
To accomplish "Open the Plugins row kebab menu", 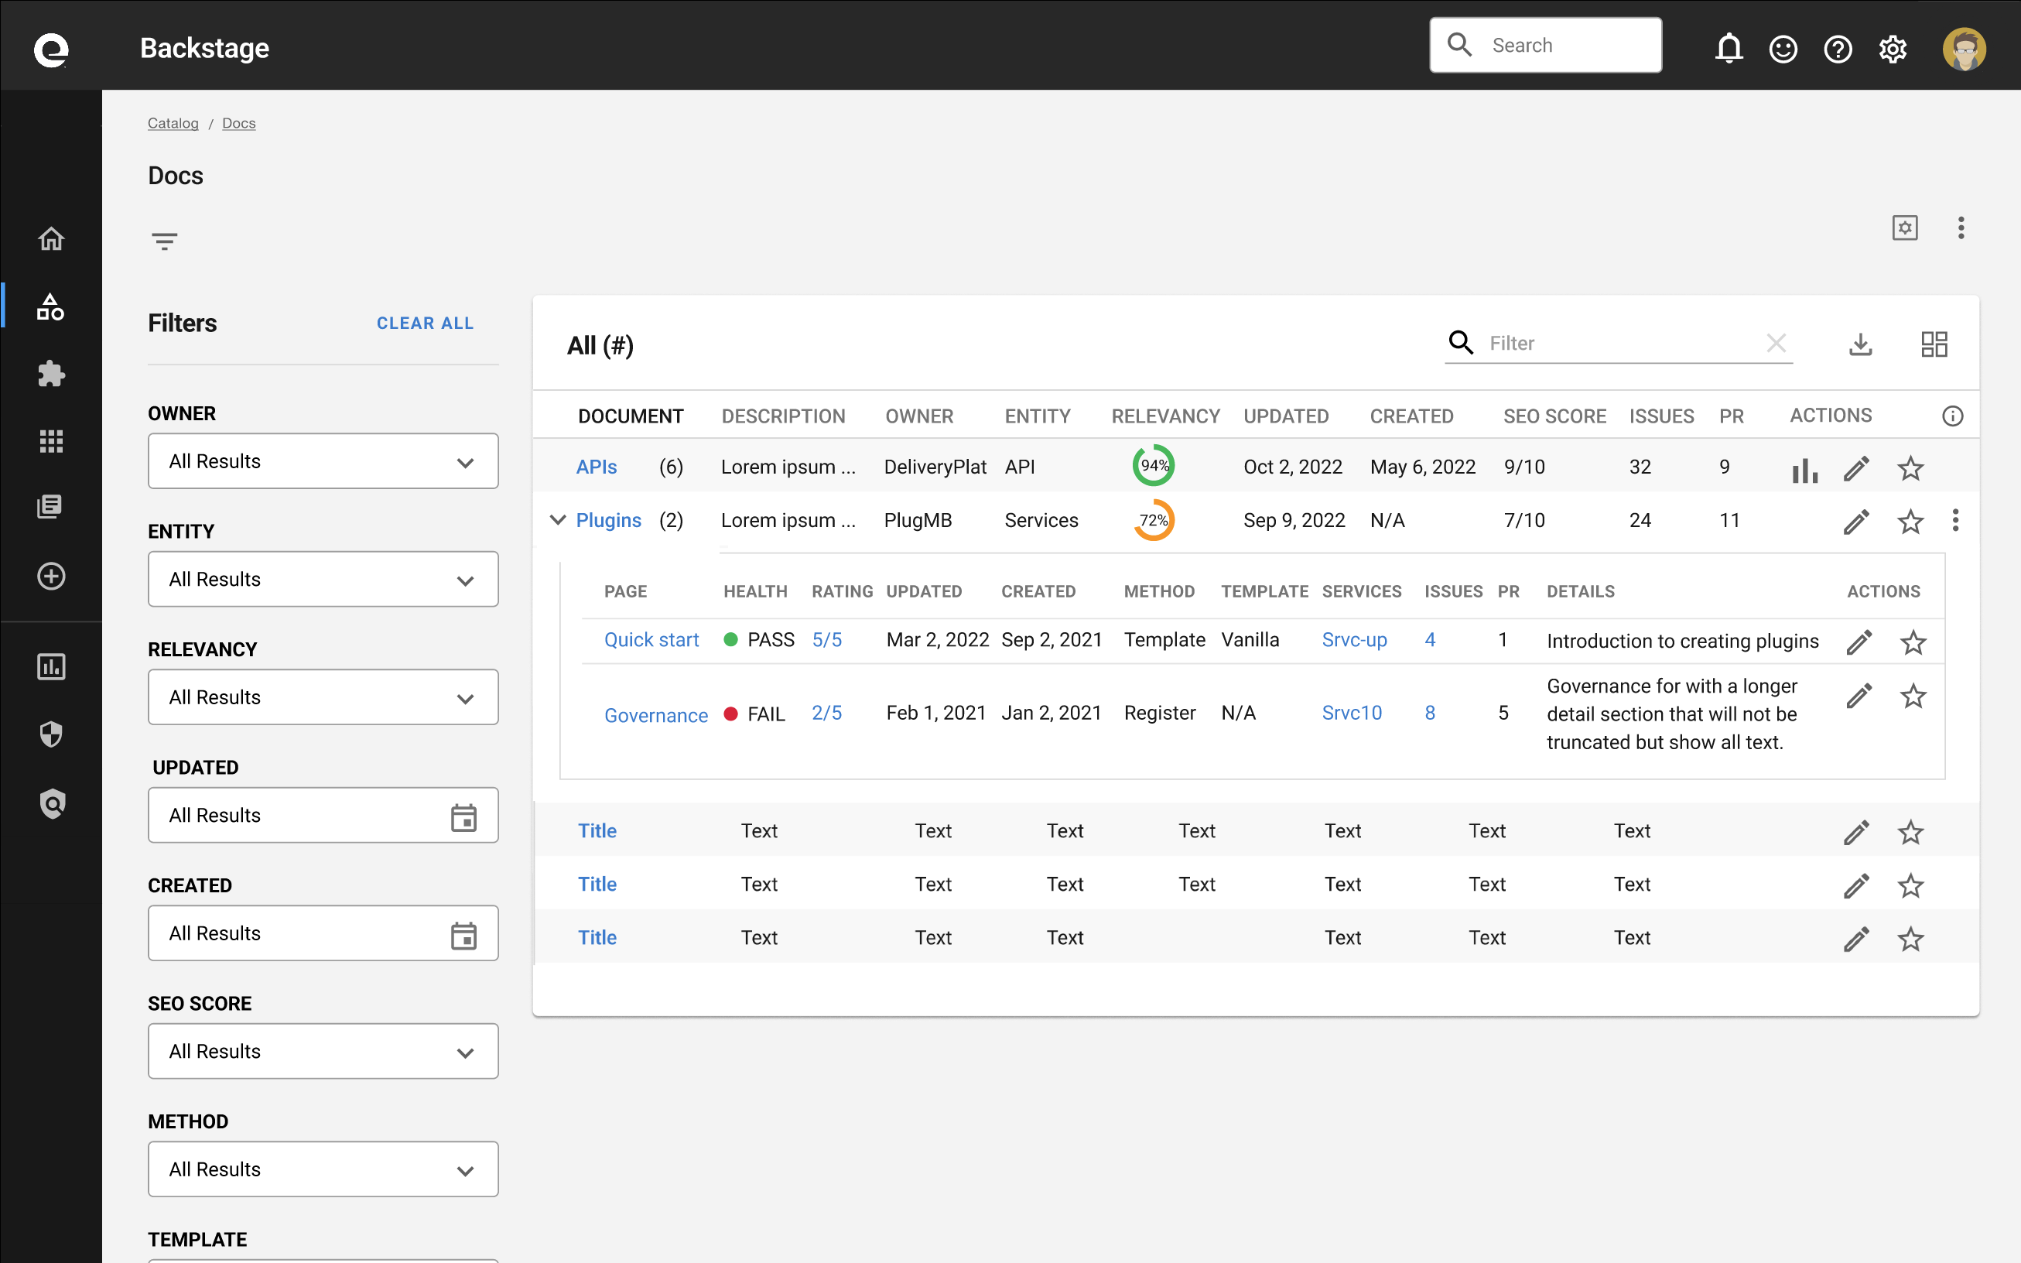I will point(1955,520).
